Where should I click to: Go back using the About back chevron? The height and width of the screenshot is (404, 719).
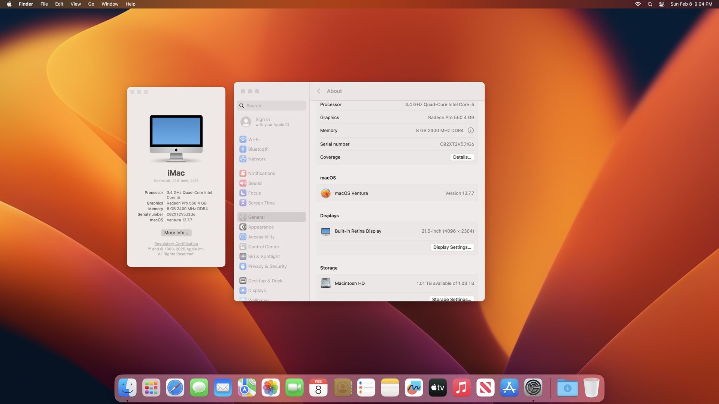pyautogui.click(x=319, y=91)
